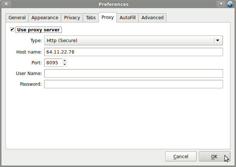Cancel the preferences dialog
Image resolution: width=236 pixels, height=167 pixels.
tap(181, 157)
